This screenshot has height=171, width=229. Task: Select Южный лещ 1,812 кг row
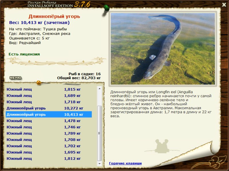(x=49, y=159)
